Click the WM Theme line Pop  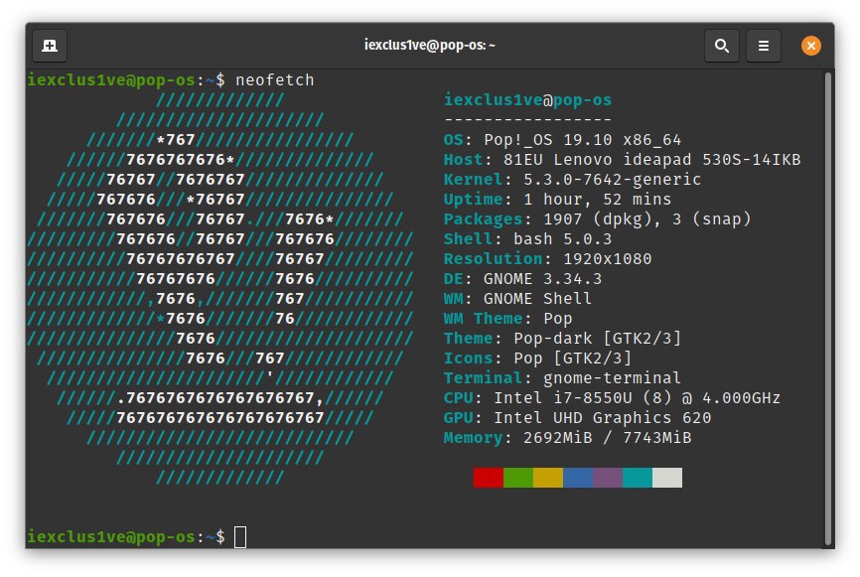[x=507, y=318]
